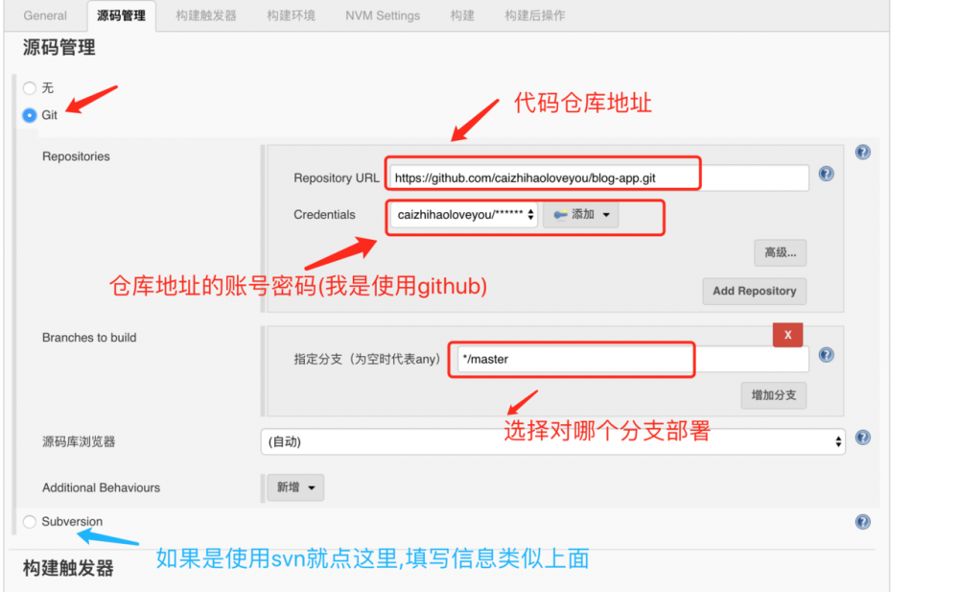Screen dimensions: 959x592
Task: Select the 无 radio button
Action: coord(29,87)
